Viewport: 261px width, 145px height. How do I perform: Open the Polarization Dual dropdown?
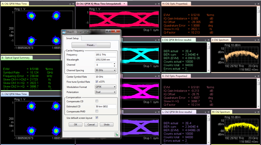pos(105,92)
